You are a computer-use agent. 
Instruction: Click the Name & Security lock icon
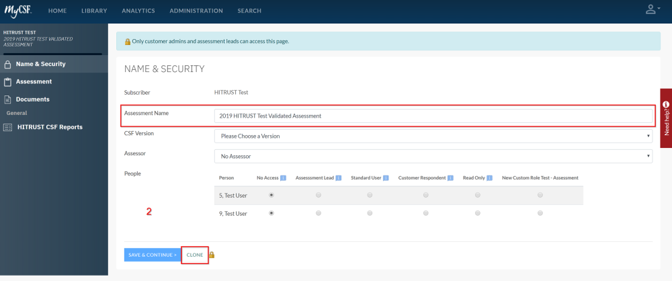click(8, 65)
